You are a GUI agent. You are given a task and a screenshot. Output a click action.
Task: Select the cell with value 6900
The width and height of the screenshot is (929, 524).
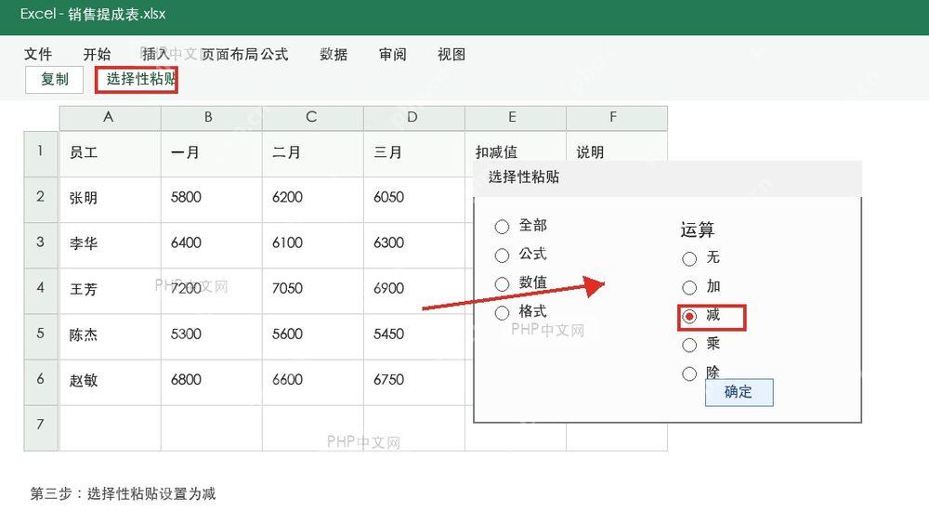[x=414, y=291]
